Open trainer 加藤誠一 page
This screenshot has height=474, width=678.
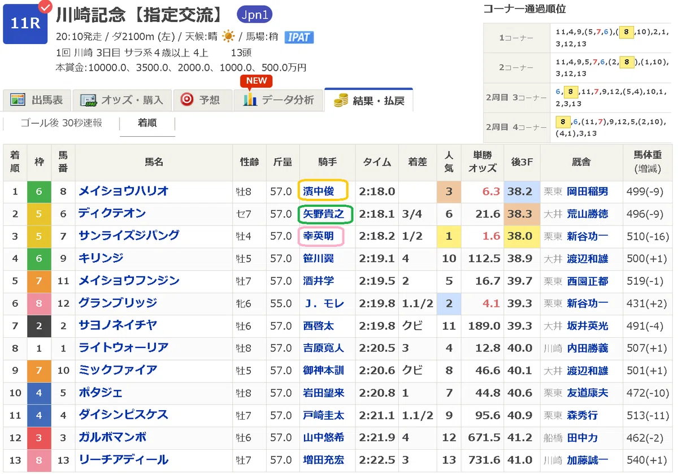pos(588,460)
